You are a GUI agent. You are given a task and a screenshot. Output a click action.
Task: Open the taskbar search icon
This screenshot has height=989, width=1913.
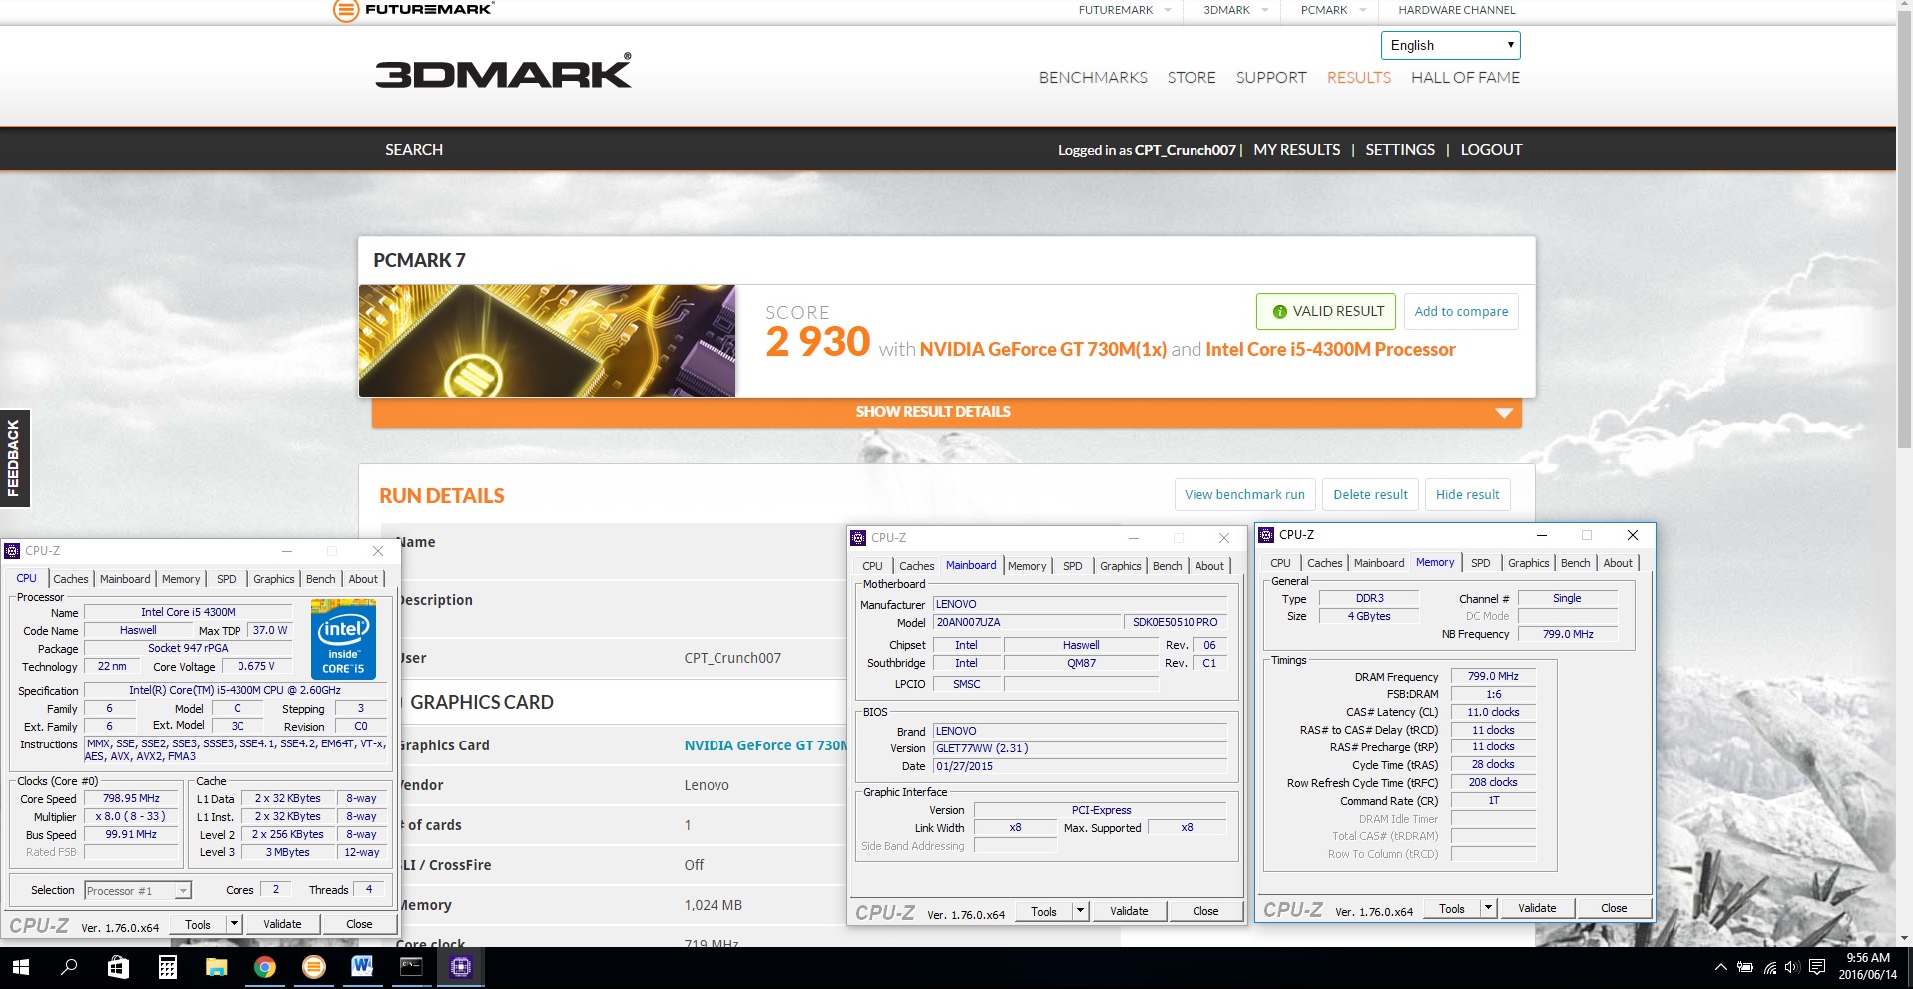69,967
